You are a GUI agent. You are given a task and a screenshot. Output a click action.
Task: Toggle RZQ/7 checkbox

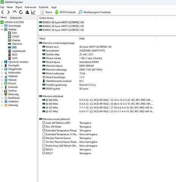(x=44, y=153)
